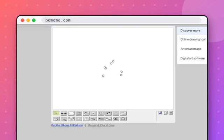Click the yellow minimize window button

click(x=28, y=20)
